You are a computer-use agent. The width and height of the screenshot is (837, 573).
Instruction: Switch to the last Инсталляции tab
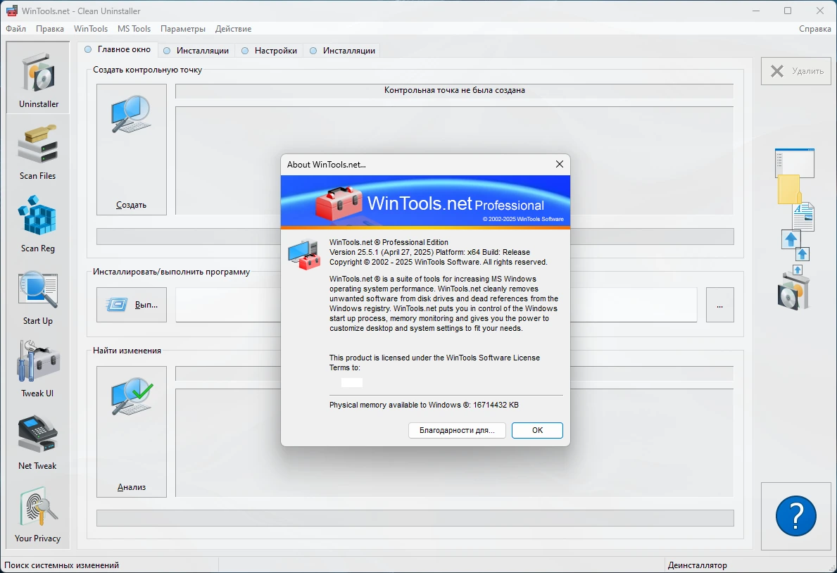[x=342, y=51]
